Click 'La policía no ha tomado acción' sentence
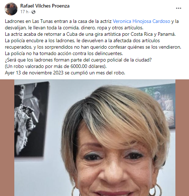Screen dimensions: 189x196 click(64, 54)
